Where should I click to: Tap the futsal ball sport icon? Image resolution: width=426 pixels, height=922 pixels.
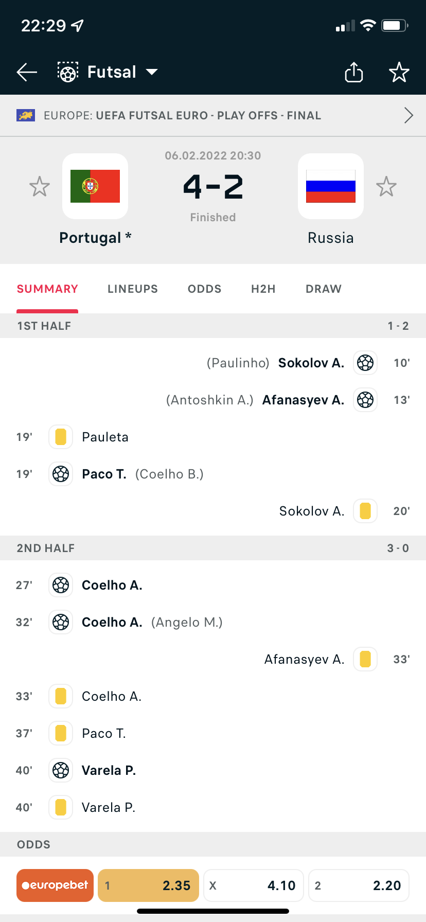[68, 73]
